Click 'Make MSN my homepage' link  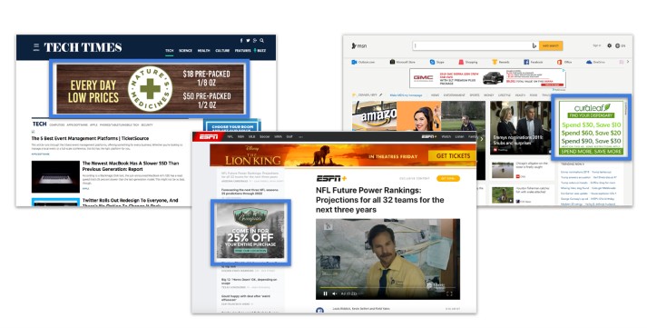(406, 95)
